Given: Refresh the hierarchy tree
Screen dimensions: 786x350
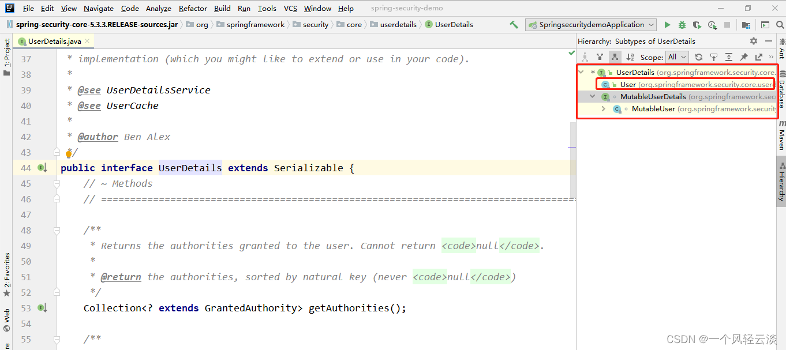Looking at the screenshot, I should pos(699,57).
